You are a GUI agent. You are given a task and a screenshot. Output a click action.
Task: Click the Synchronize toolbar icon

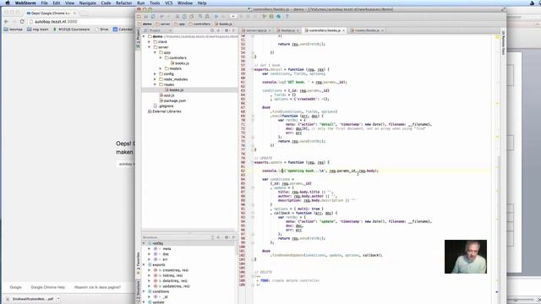point(153,17)
